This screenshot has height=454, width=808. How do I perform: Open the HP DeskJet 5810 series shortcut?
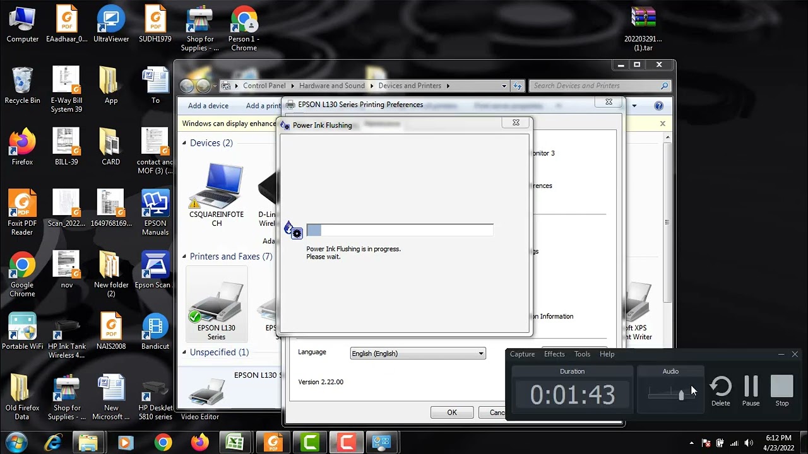[x=155, y=397]
